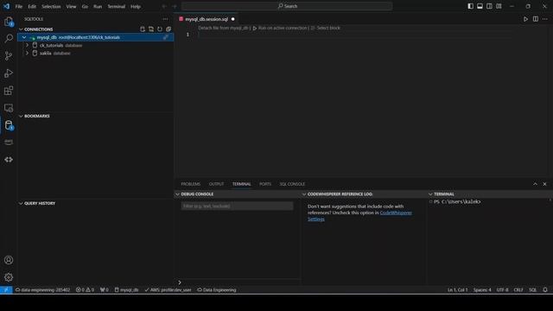
Task: Click Detach file from mysql_db code lens
Action: (223, 28)
